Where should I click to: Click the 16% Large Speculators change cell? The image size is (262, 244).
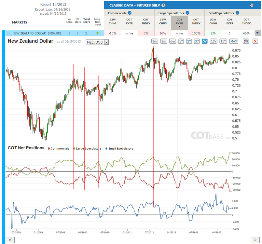(x=163, y=33)
